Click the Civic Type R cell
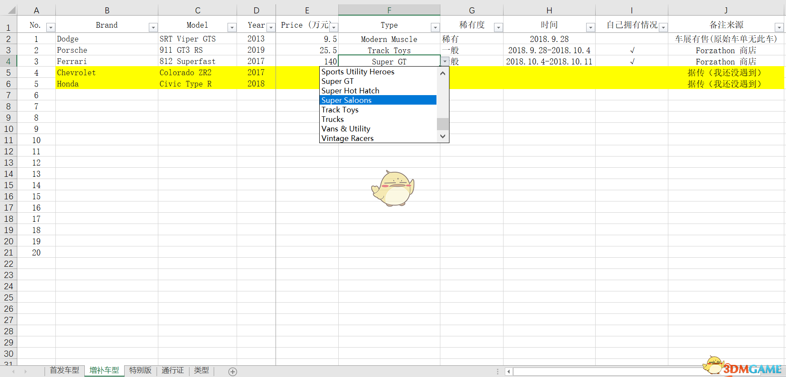This screenshot has width=786, height=377. [197, 84]
